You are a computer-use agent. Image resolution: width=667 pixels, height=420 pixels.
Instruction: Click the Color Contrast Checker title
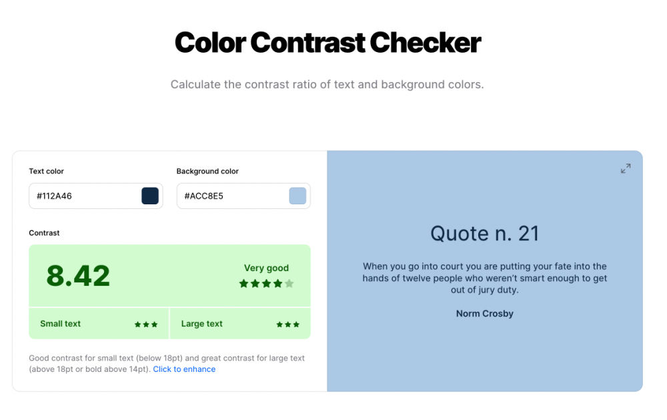click(x=327, y=43)
